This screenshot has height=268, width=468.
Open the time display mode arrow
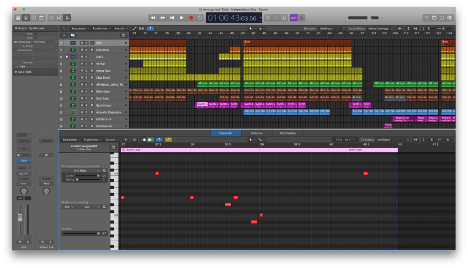(261, 18)
